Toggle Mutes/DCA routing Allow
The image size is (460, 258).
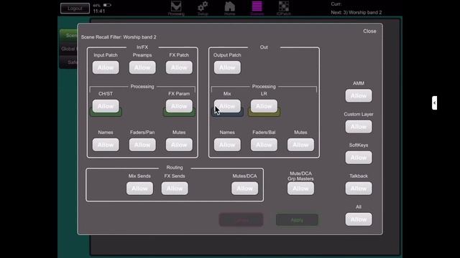point(244,188)
